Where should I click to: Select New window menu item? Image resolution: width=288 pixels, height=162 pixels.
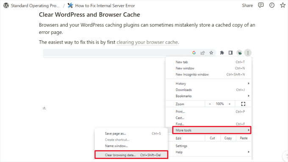coord(208,68)
